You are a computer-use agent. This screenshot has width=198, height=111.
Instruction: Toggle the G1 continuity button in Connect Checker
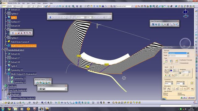(168, 70)
